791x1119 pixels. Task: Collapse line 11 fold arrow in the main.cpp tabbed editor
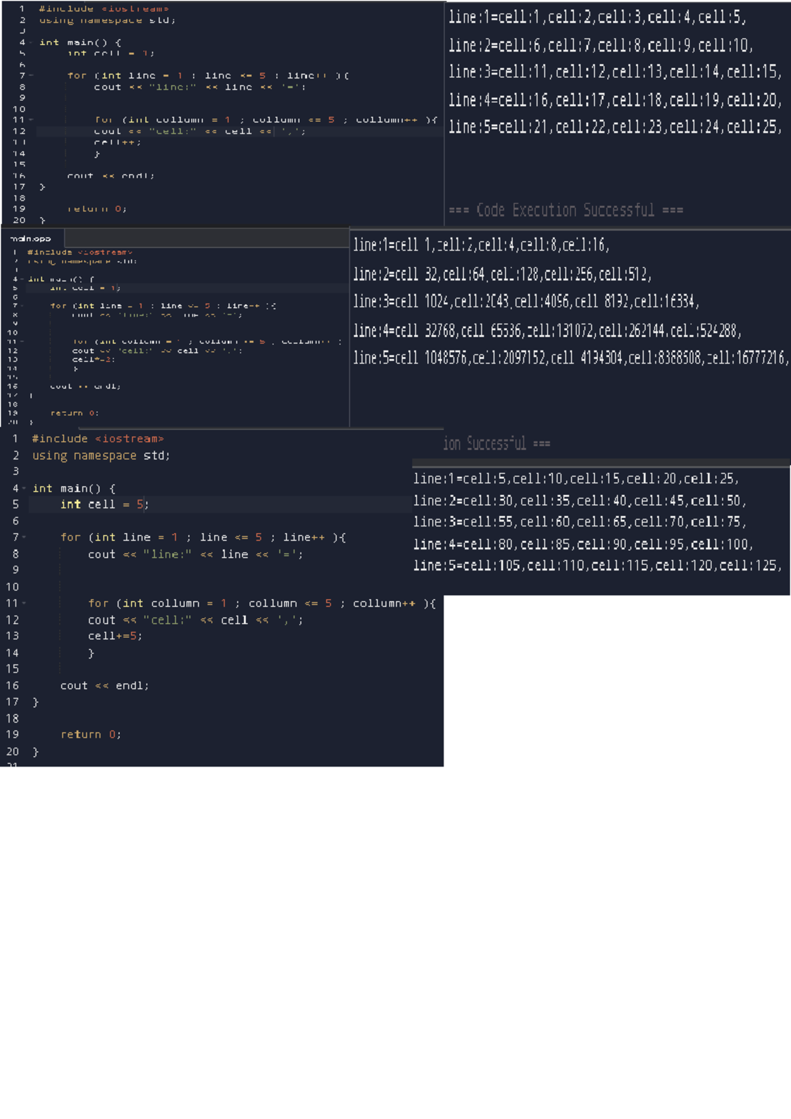(x=22, y=341)
